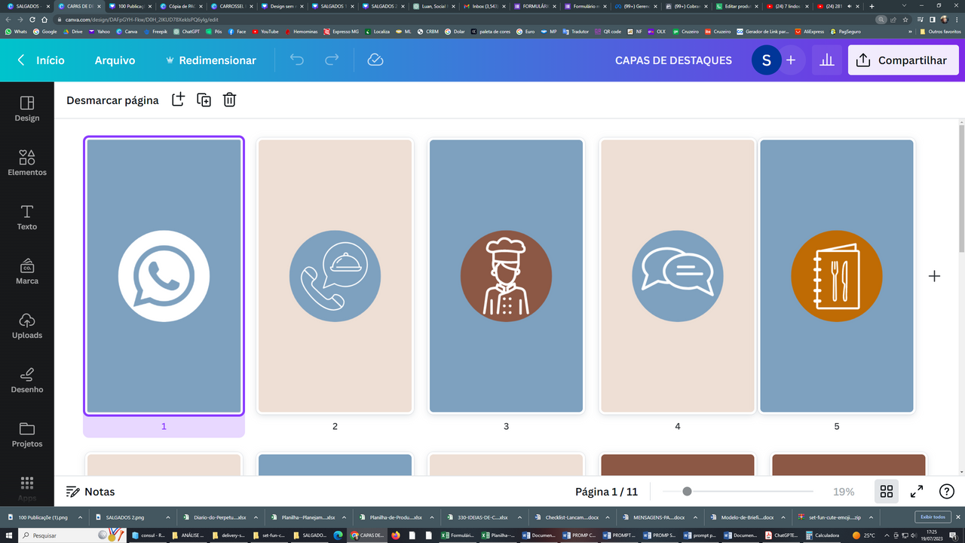The image size is (965, 543).
Task: Open a new browser tab
Action: pyautogui.click(x=872, y=6)
